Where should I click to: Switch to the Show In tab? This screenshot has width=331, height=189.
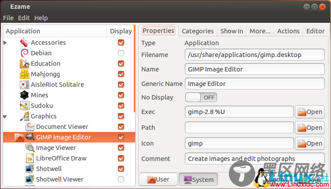232,31
